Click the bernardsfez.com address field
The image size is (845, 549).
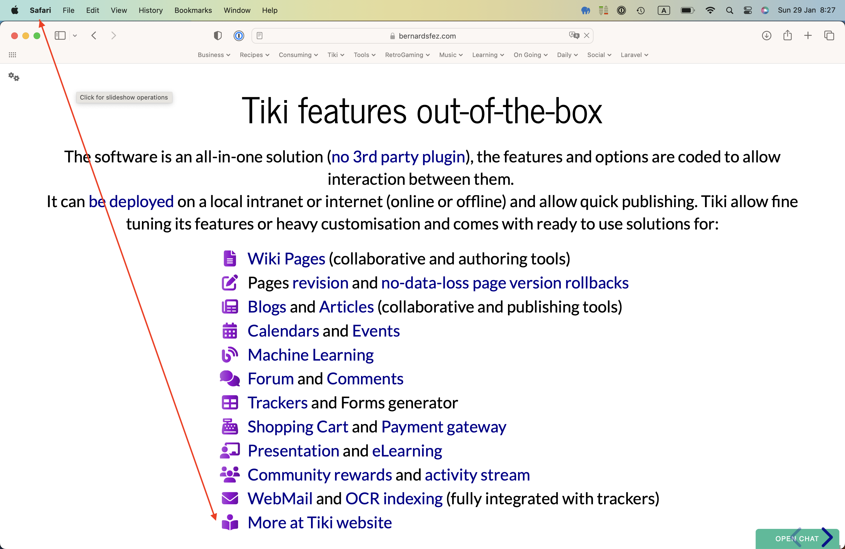(422, 36)
